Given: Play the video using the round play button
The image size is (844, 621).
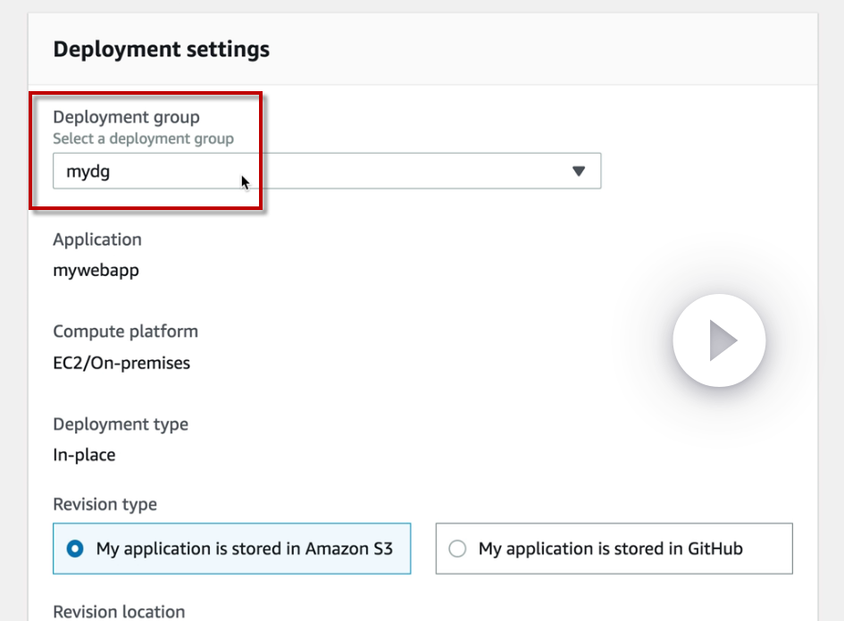Looking at the screenshot, I should click(x=719, y=340).
